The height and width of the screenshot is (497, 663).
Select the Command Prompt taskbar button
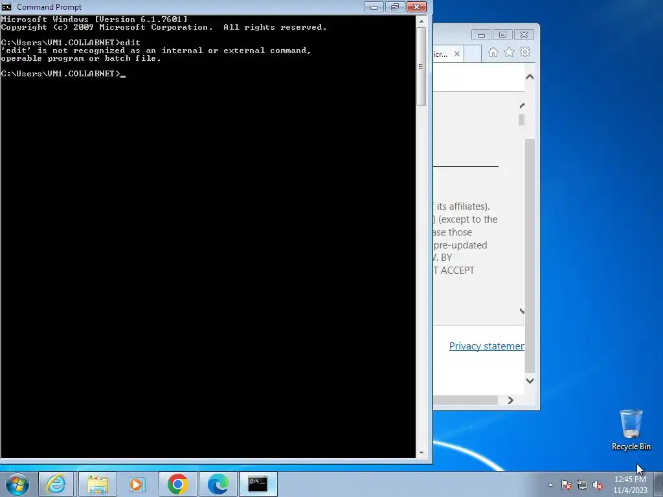pos(258,484)
